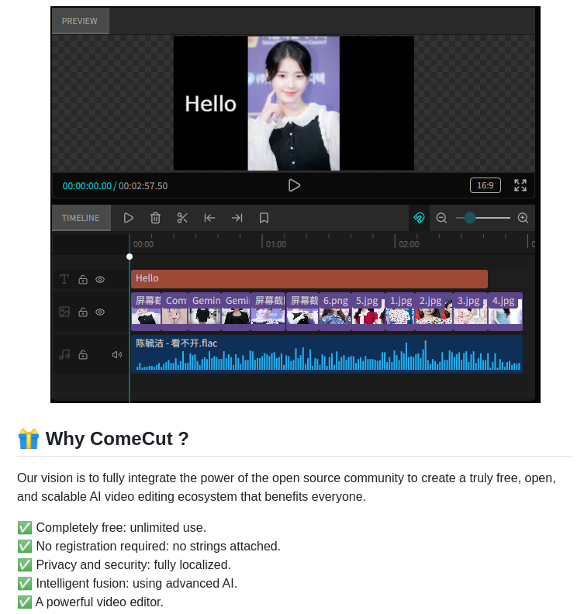Select the 1.jpg image clip

pyautogui.click(x=400, y=312)
